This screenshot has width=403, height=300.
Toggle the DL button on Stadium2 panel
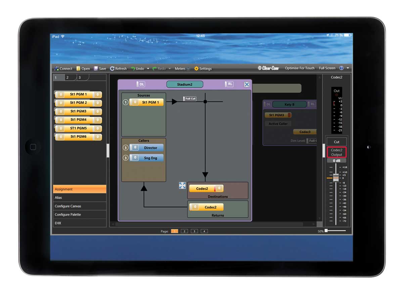(x=141, y=84)
